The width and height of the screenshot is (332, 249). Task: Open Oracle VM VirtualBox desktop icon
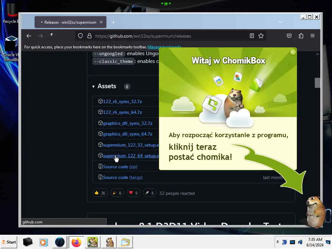pyautogui.click(x=11, y=49)
